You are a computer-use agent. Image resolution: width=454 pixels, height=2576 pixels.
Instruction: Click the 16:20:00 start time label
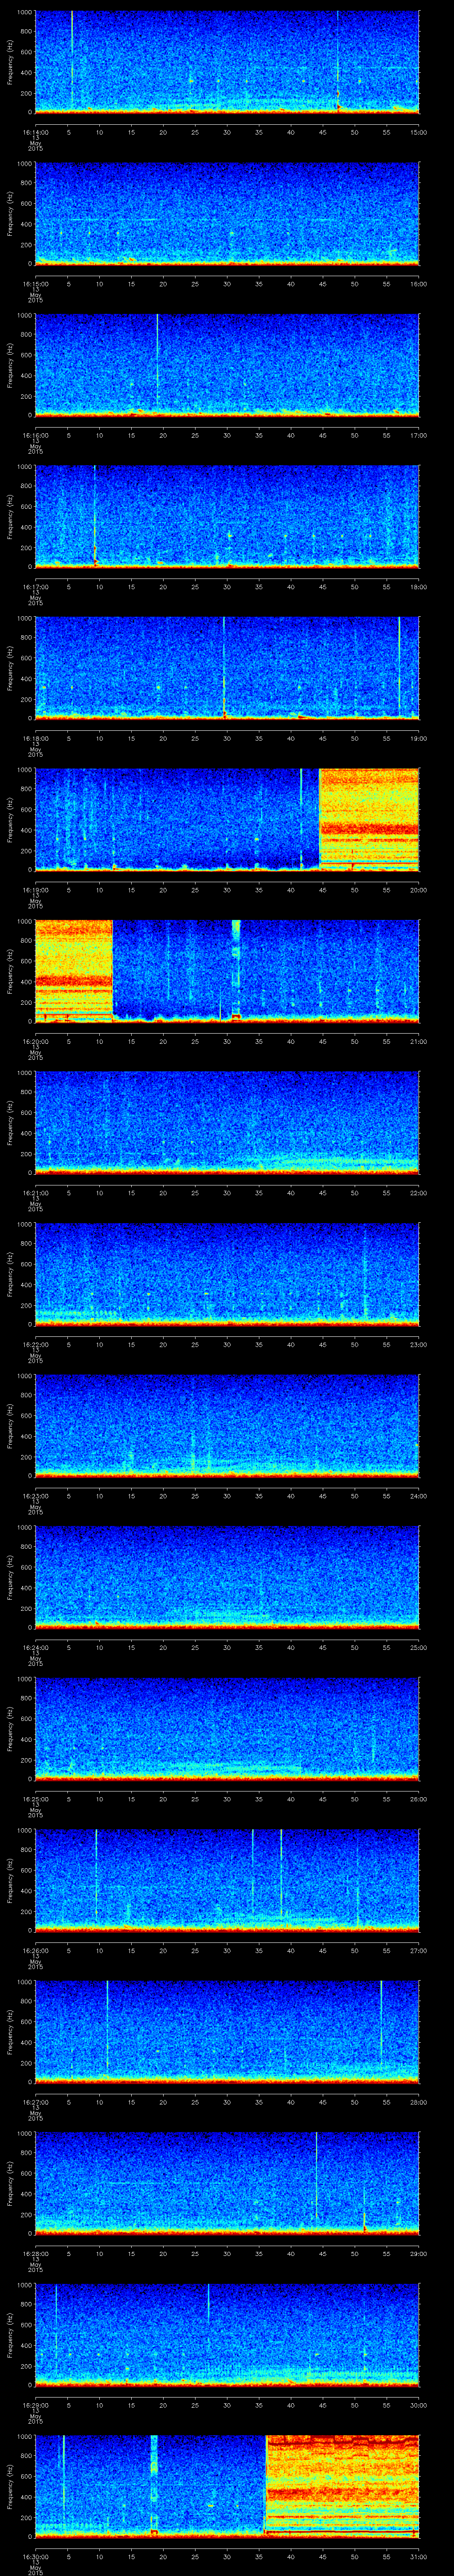35,1041
